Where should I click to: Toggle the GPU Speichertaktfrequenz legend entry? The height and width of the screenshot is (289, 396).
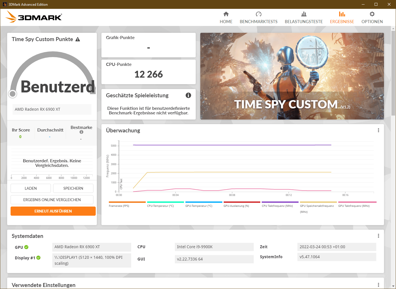318,207
